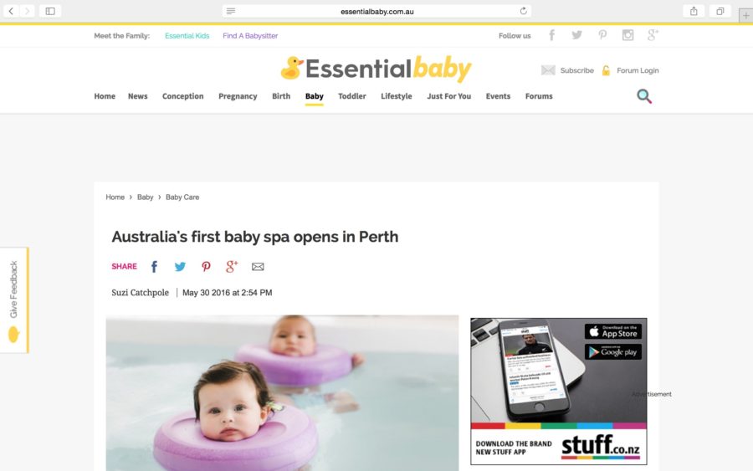Screen dimensions: 753x471
Task: Toggle Safari sidebar button
Action: 50,11
